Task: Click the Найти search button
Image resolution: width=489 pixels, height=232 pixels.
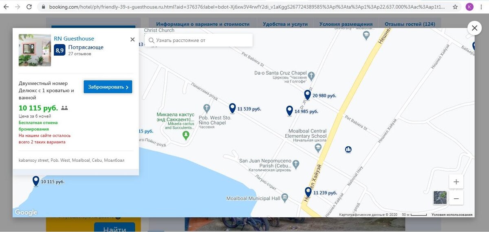Action: (x=115, y=228)
